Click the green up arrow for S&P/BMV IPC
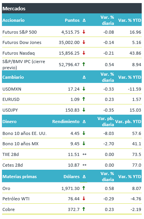This screenshot has width=144, height=219. 84,64
